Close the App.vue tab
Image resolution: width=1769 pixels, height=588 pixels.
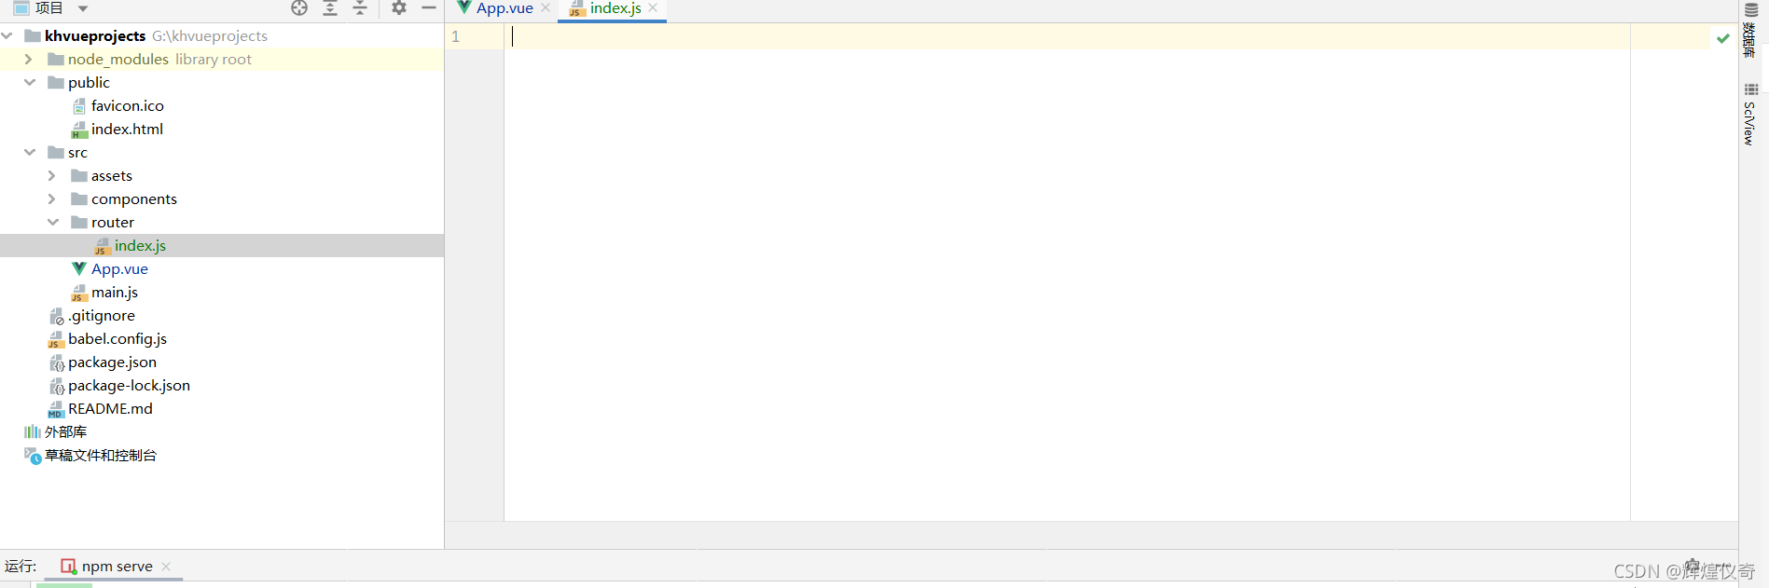(x=546, y=7)
